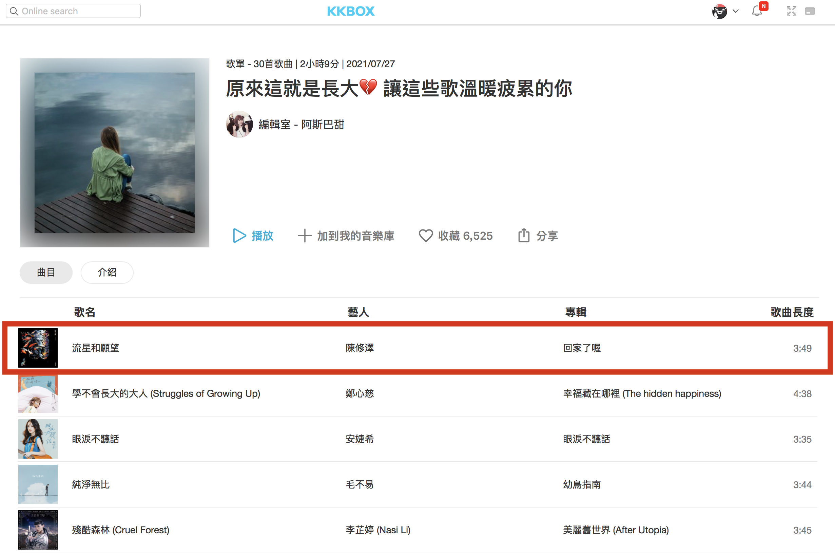Image resolution: width=835 pixels, height=554 pixels.
Task: Click the Online search input field
Action: (78, 11)
